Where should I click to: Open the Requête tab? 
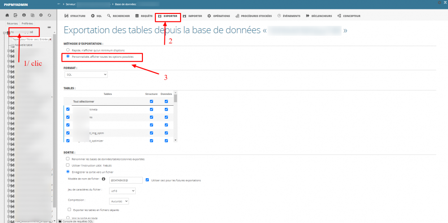(144, 16)
